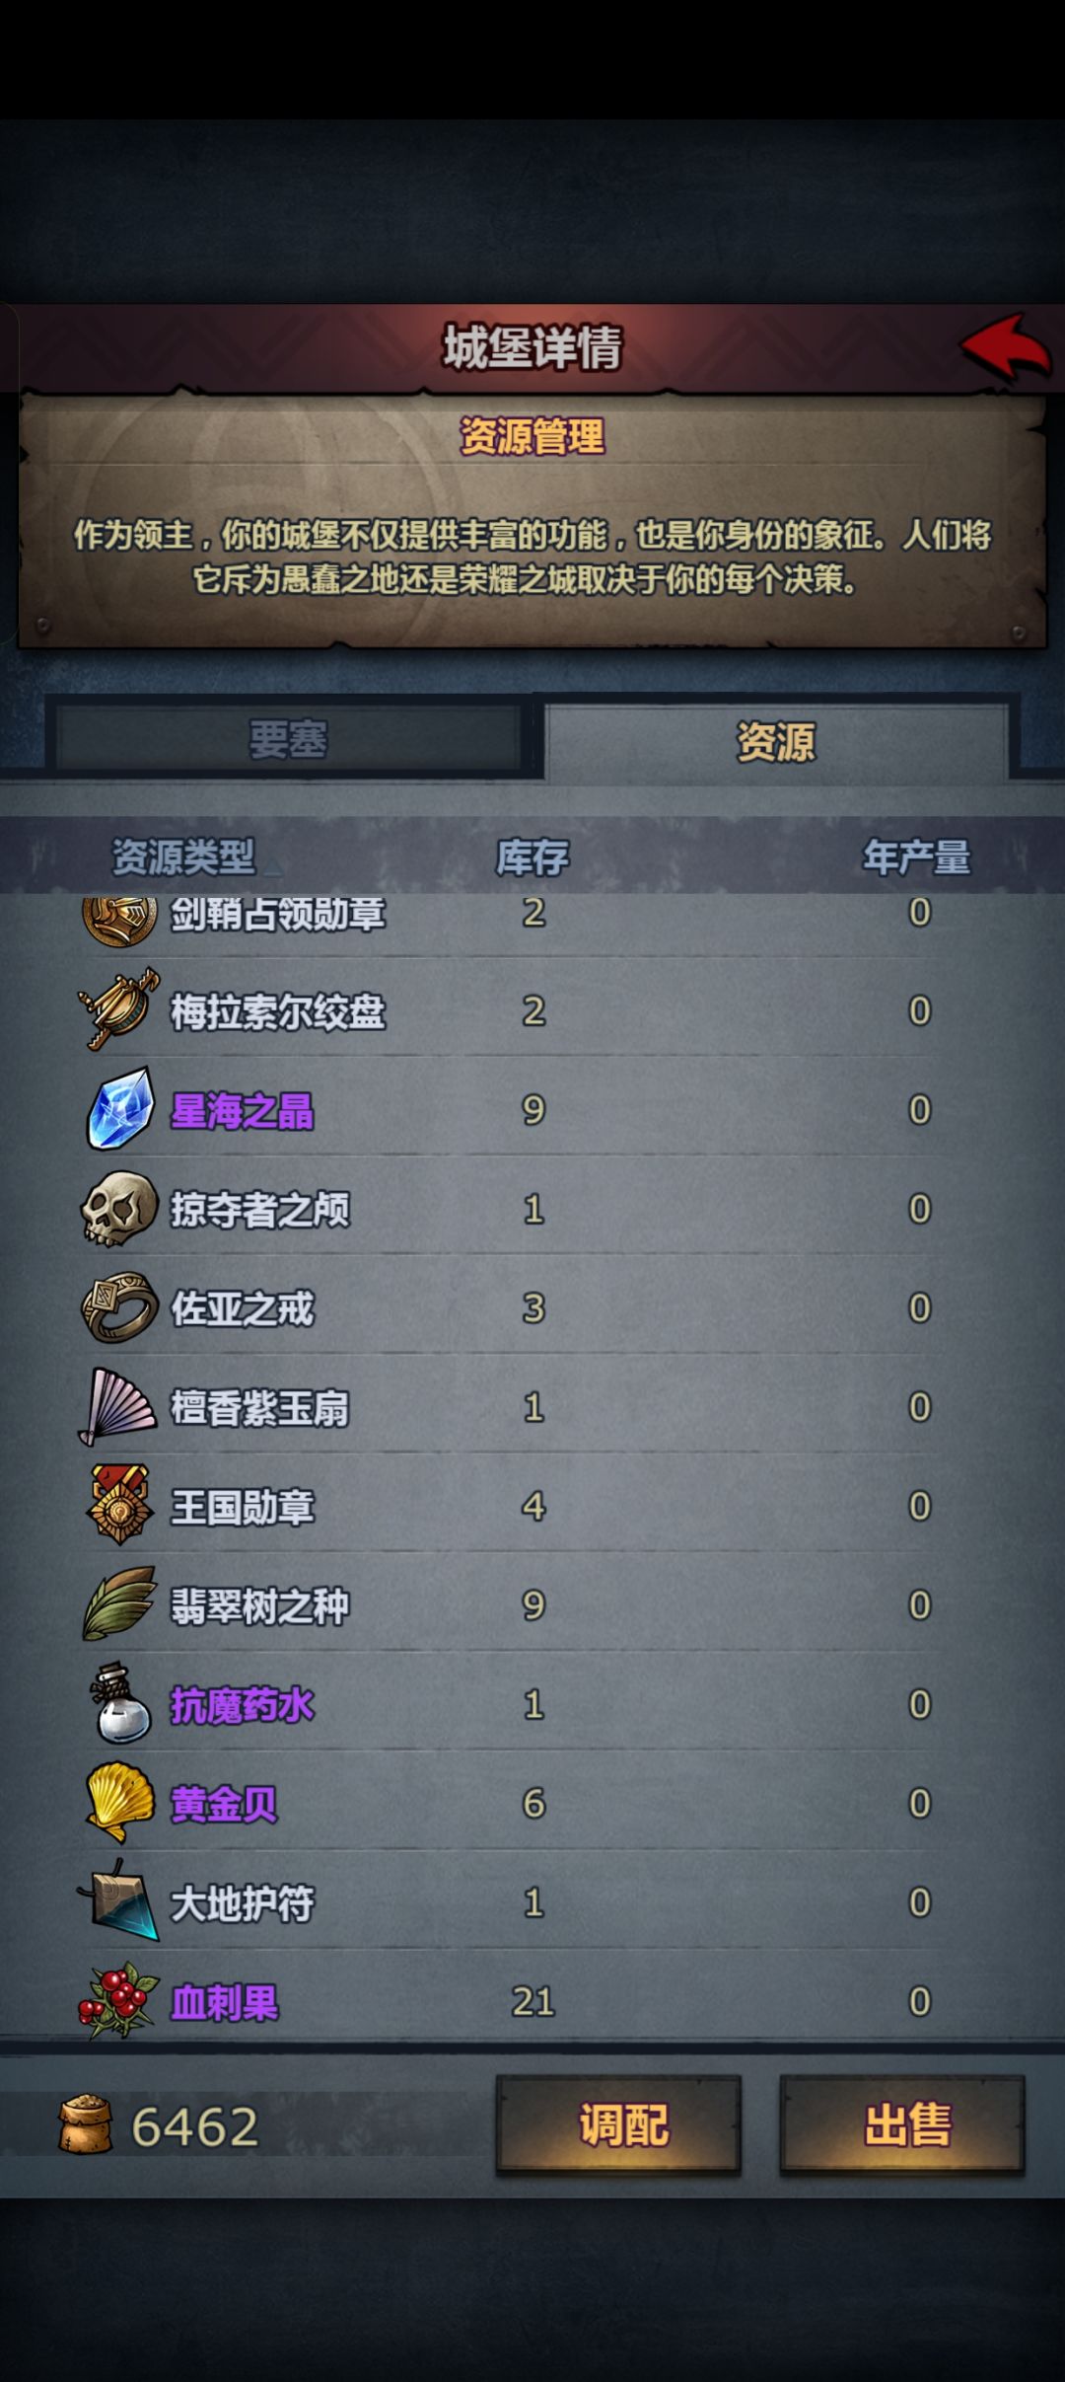Tap the 掠夺者之颅 skull icon
Viewport: 1065px width, 2382px height.
click(119, 1209)
